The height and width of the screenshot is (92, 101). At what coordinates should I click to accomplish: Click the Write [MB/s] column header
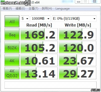(78, 25)
